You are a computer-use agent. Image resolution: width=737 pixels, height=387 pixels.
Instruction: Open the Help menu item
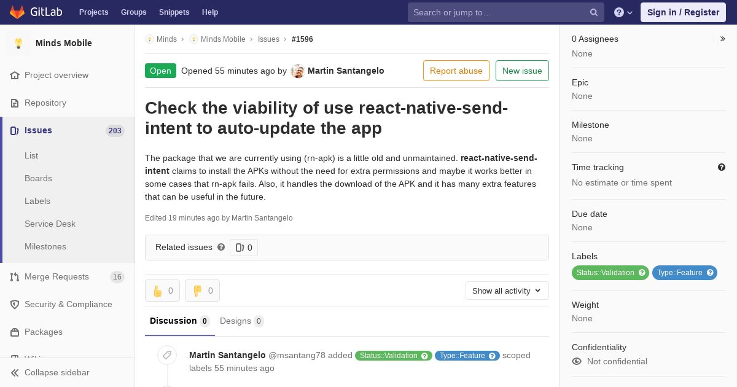210,12
